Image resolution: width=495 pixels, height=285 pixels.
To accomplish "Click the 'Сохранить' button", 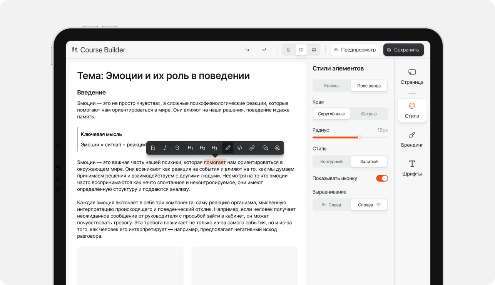I will coord(403,50).
